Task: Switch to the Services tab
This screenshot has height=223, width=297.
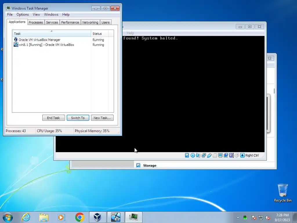Action: pos(52,22)
